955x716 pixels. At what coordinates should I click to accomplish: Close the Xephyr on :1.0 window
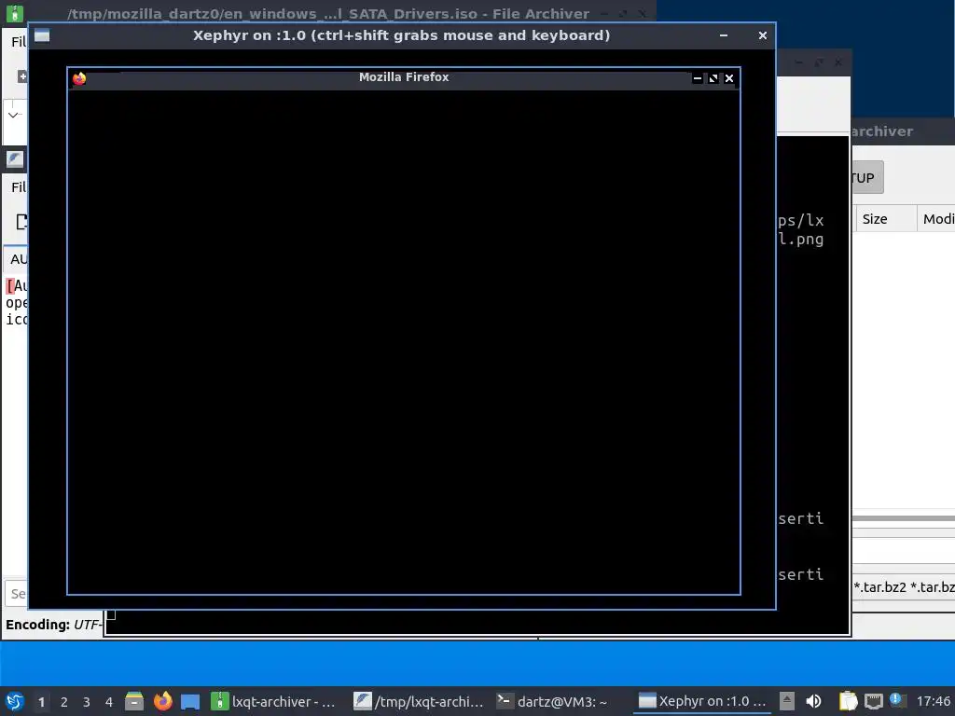pos(763,35)
